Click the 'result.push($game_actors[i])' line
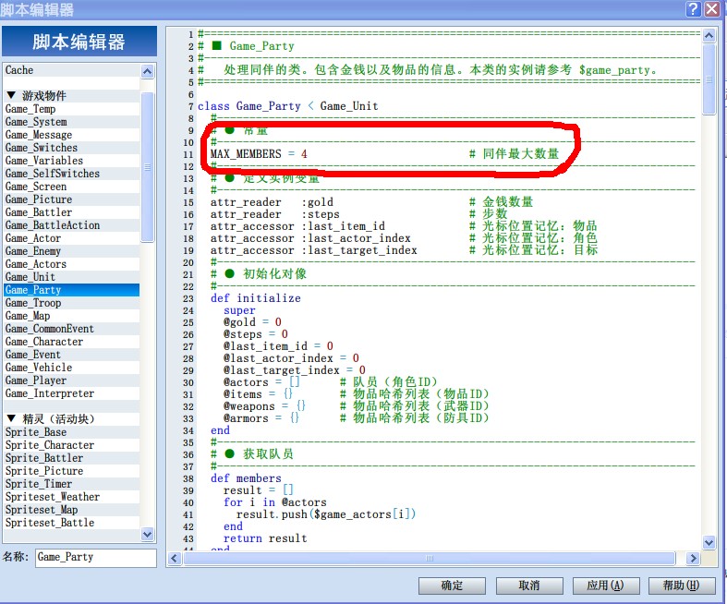The height and width of the screenshot is (604, 727). pos(326,514)
